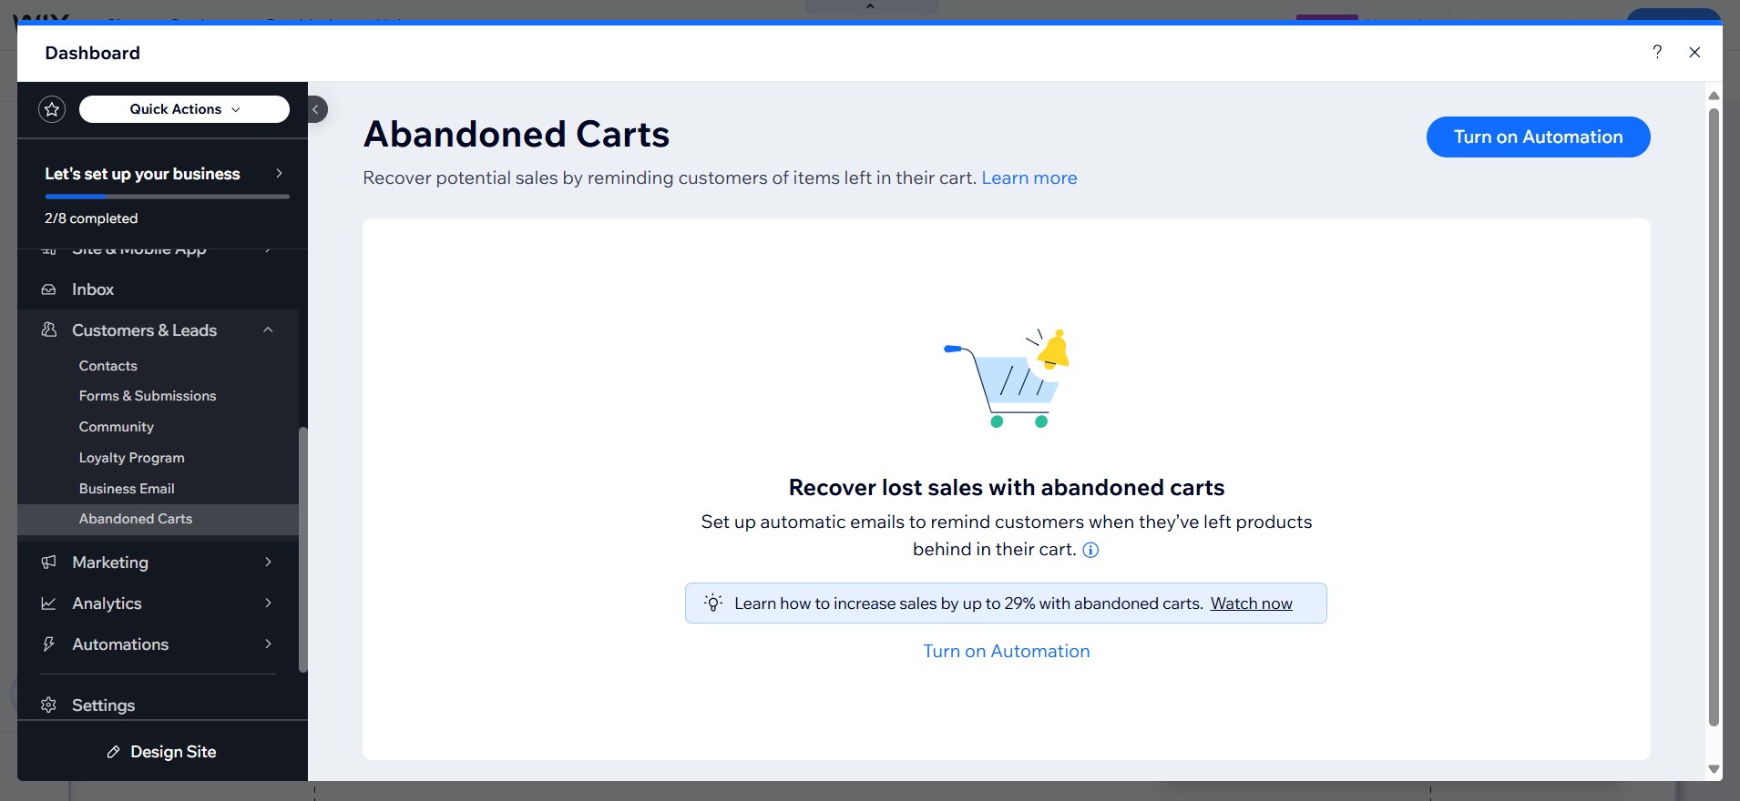
Task: Click 'Recover lost sales with abandoned carts' heading
Action: click(x=1006, y=488)
